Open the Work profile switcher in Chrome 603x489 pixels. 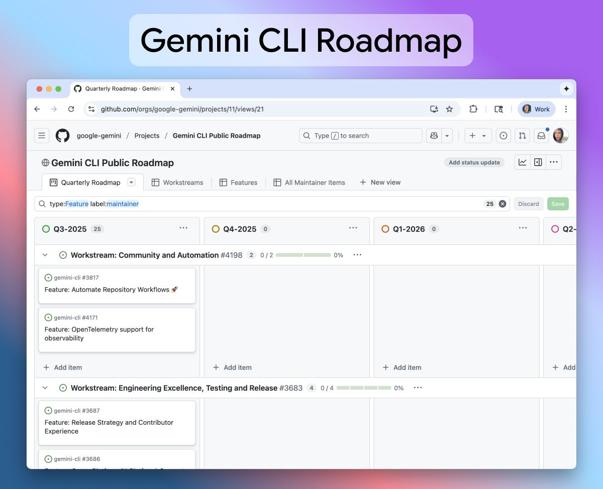click(537, 109)
